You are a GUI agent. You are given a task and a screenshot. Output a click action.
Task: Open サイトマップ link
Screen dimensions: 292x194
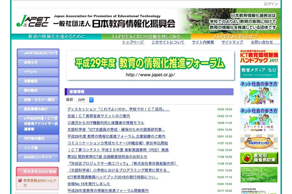[x=232, y=42]
